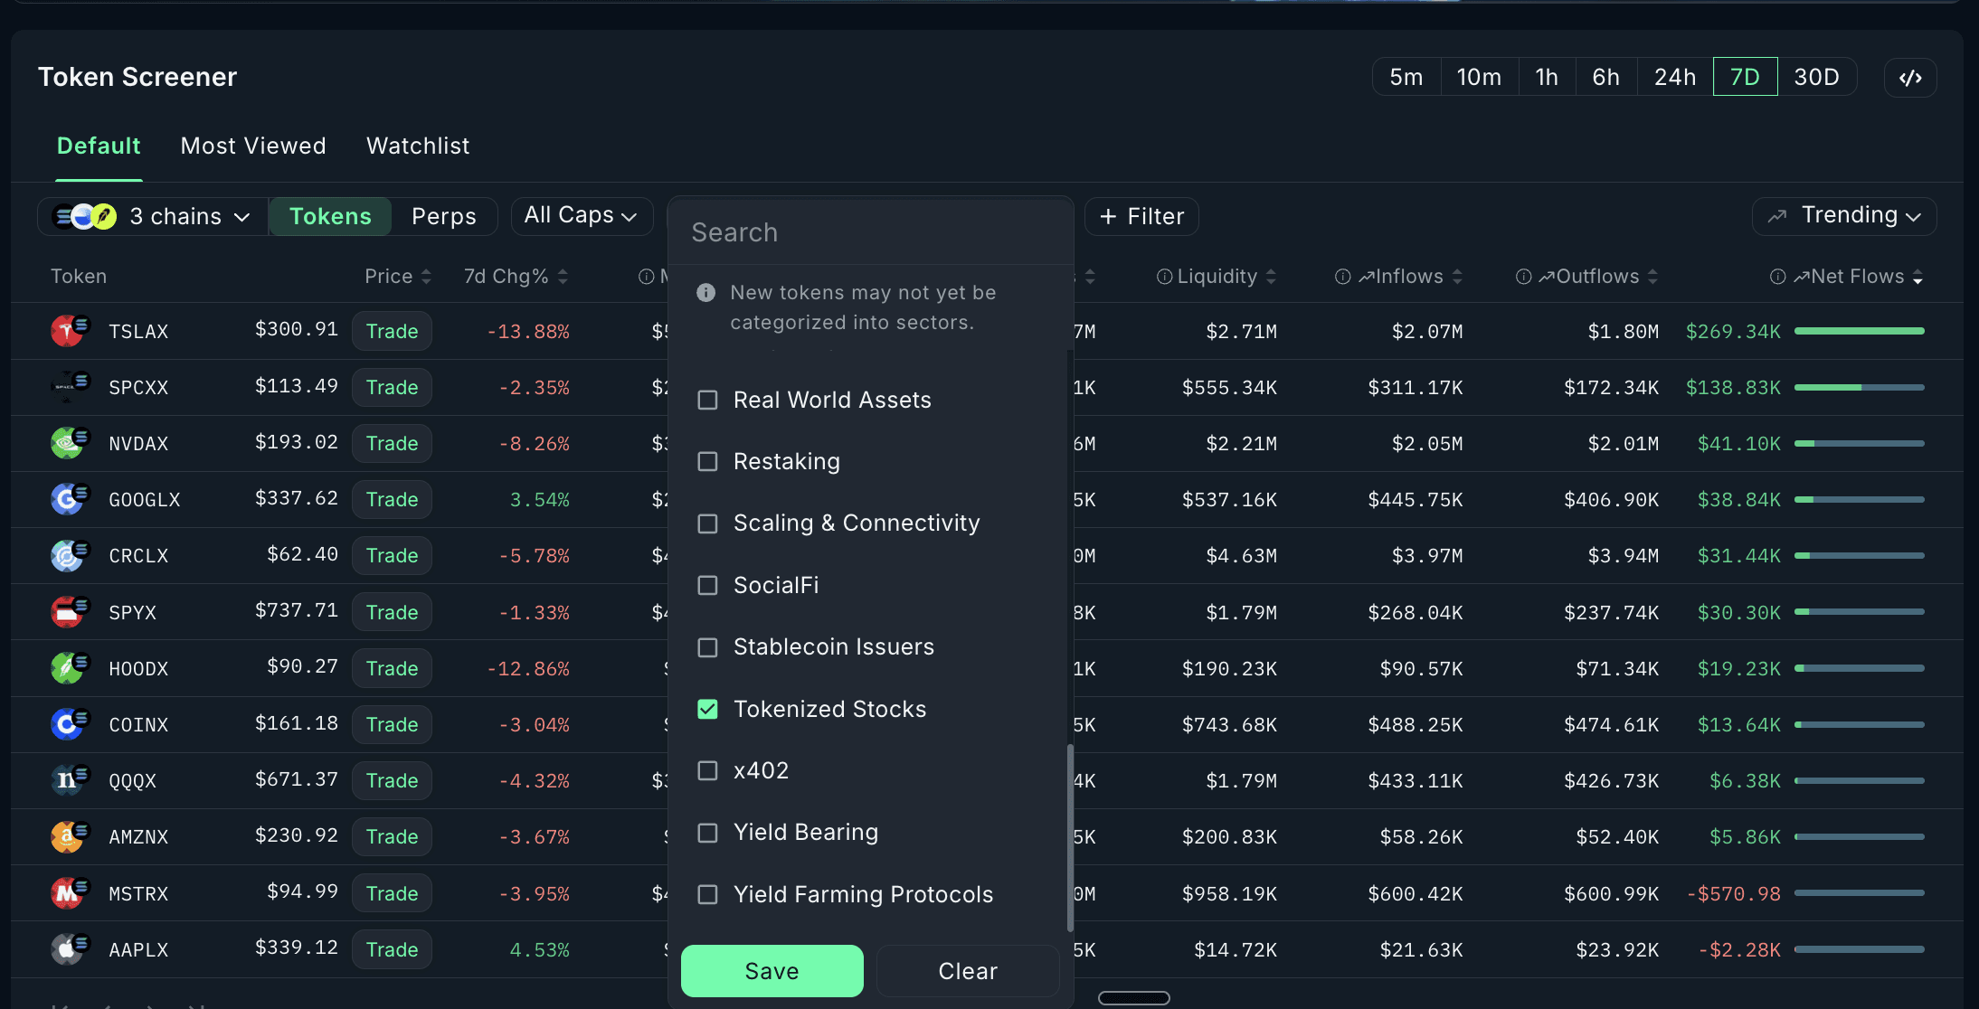Uncheck the Tokenized Stocks checkbox
The image size is (1979, 1009).
tap(708, 709)
